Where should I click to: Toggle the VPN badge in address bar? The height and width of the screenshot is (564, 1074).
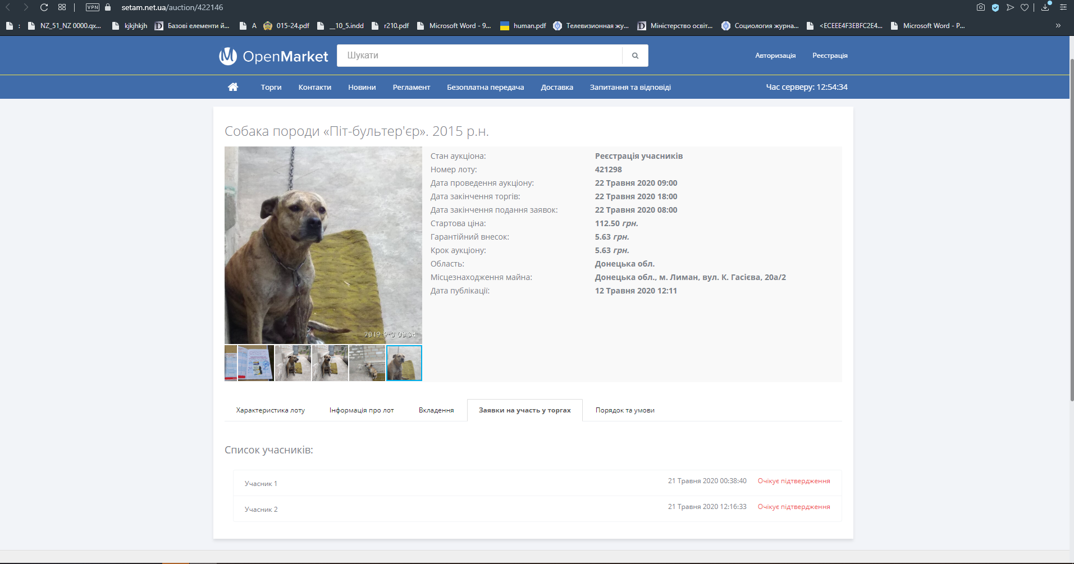93,7
